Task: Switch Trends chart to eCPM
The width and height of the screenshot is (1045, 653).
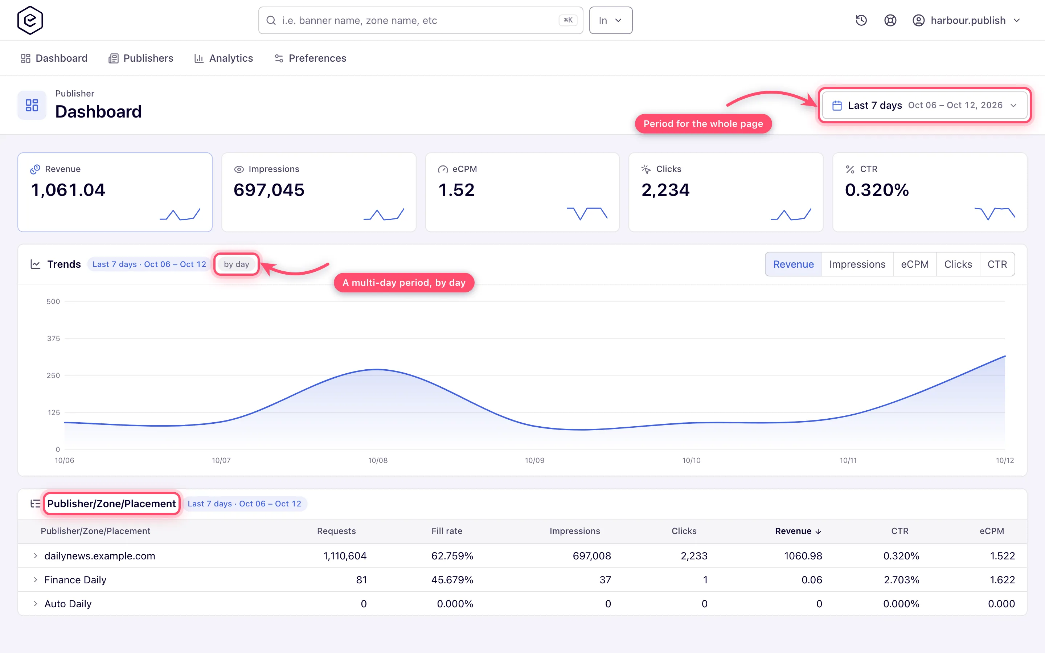Action: 915,264
